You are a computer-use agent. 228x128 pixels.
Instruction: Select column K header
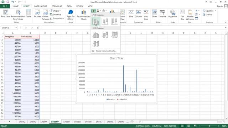(x=130, y=33)
